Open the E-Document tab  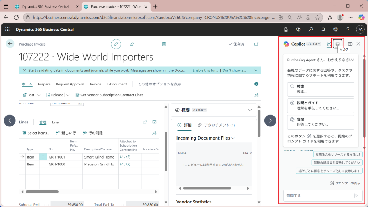[117, 84]
